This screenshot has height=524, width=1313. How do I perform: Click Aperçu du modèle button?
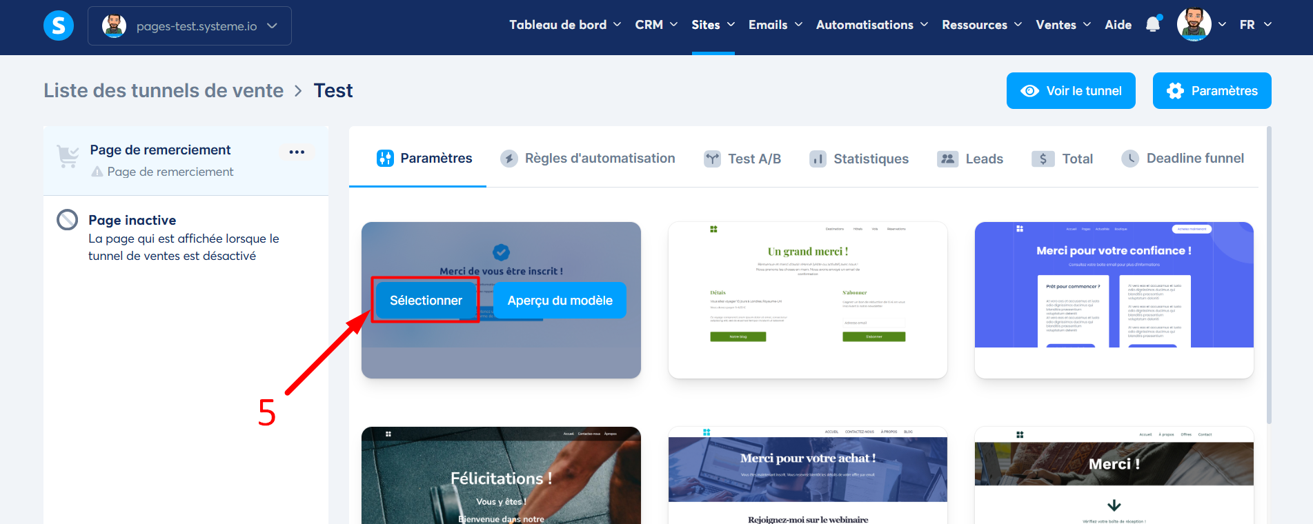pyautogui.click(x=560, y=301)
